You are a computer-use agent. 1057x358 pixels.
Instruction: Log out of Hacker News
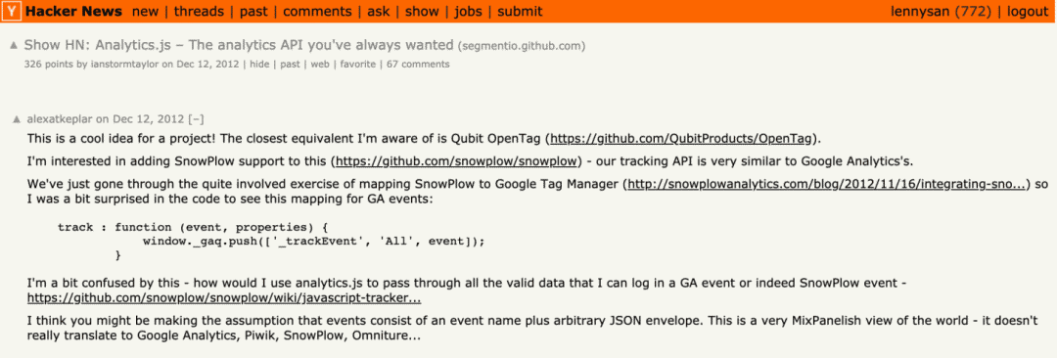[1028, 12]
